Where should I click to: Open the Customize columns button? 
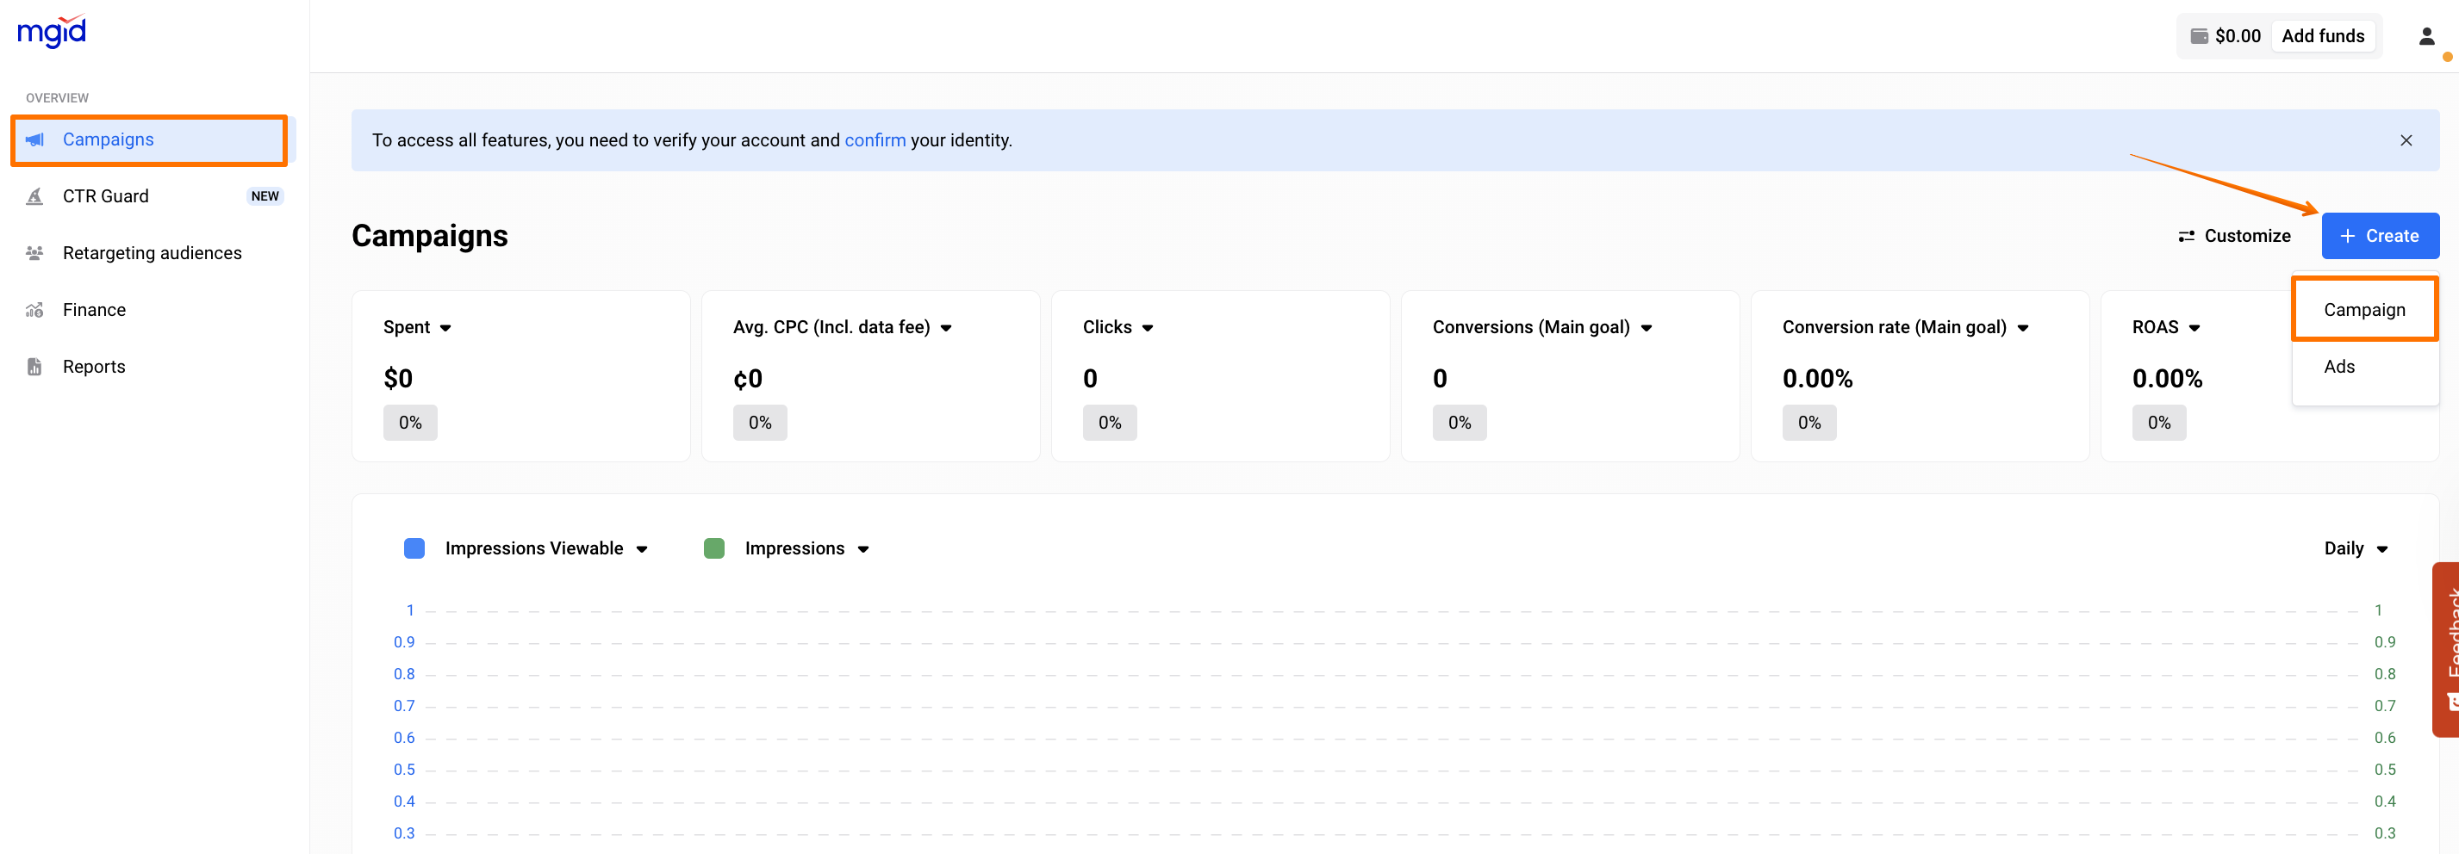pos(2234,236)
